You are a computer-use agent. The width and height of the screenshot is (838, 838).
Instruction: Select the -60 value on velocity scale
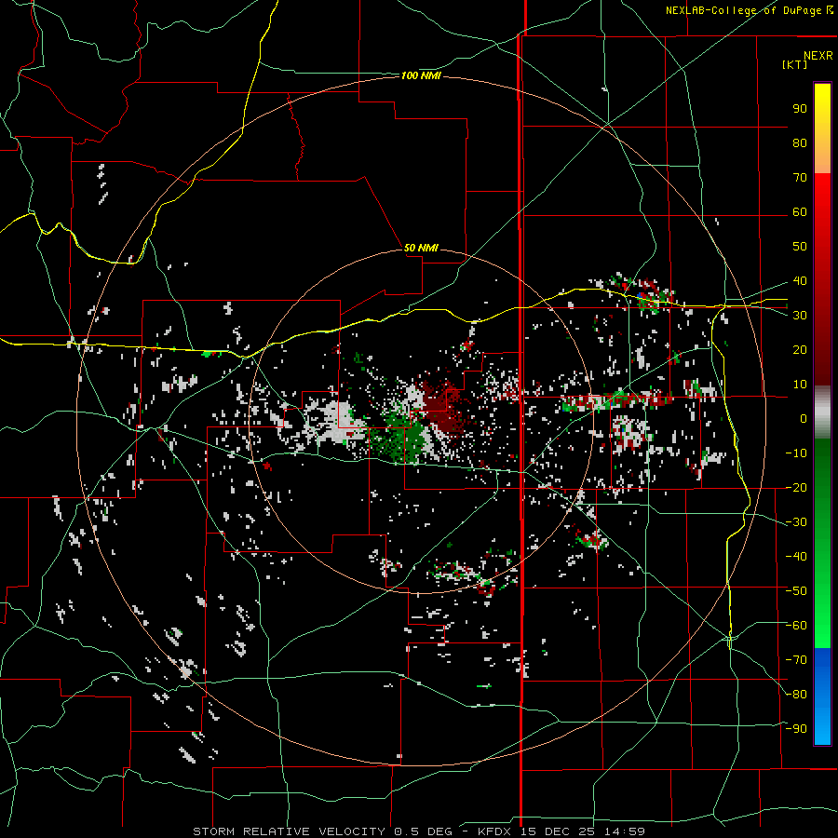796,626
